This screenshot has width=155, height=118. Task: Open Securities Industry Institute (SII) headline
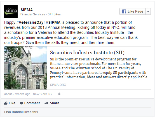87,53
